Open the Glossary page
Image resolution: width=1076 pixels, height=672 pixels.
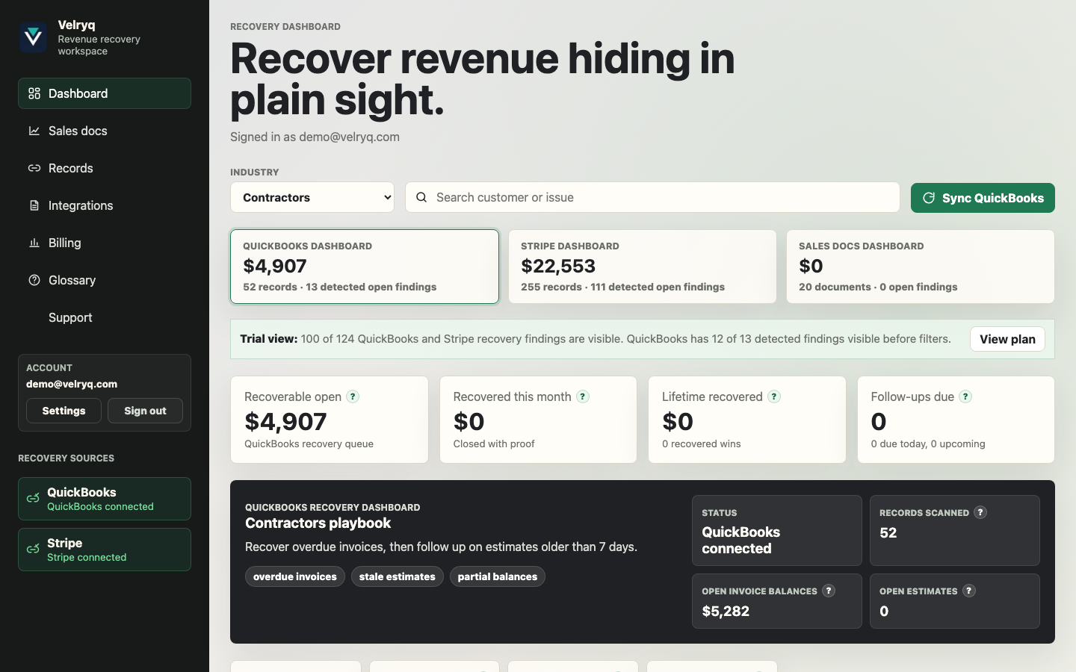tap(105, 280)
